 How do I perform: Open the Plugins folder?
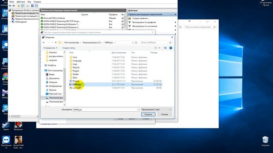point(76,71)
